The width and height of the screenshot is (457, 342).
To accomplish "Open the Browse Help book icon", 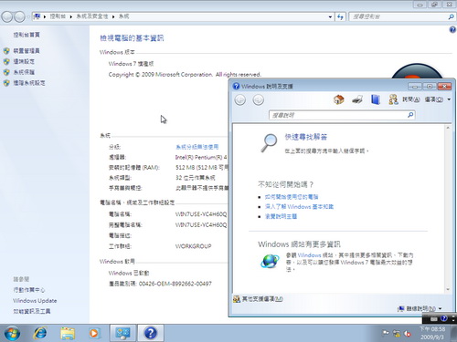I will (x=376, y=99).
